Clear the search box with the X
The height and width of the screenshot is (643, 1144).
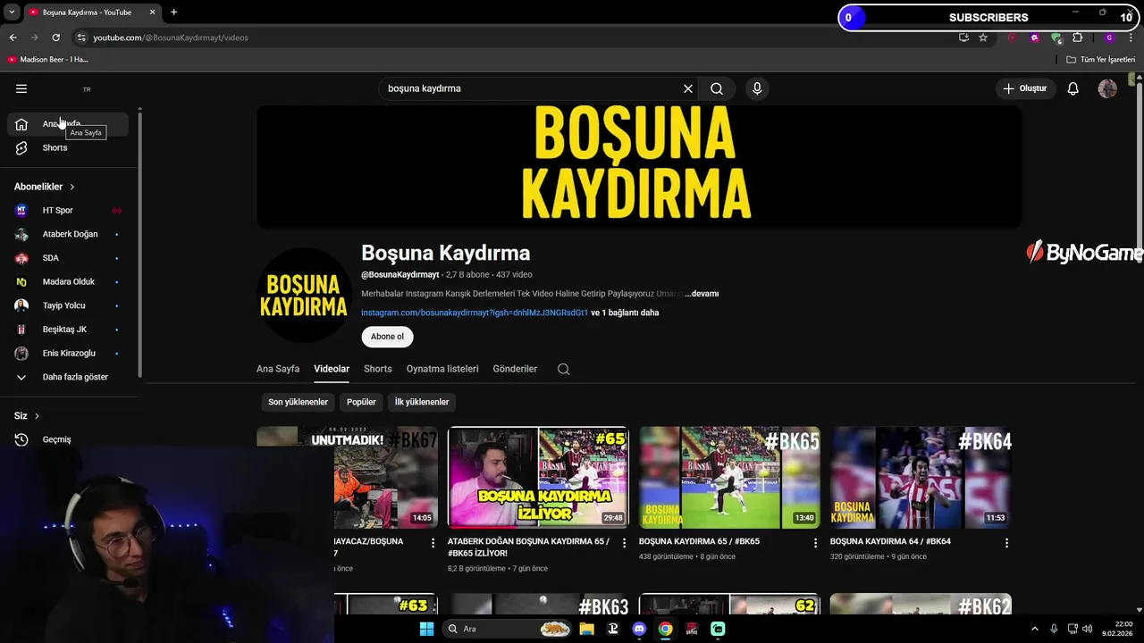pyautogui.click(x=688, y=88)
